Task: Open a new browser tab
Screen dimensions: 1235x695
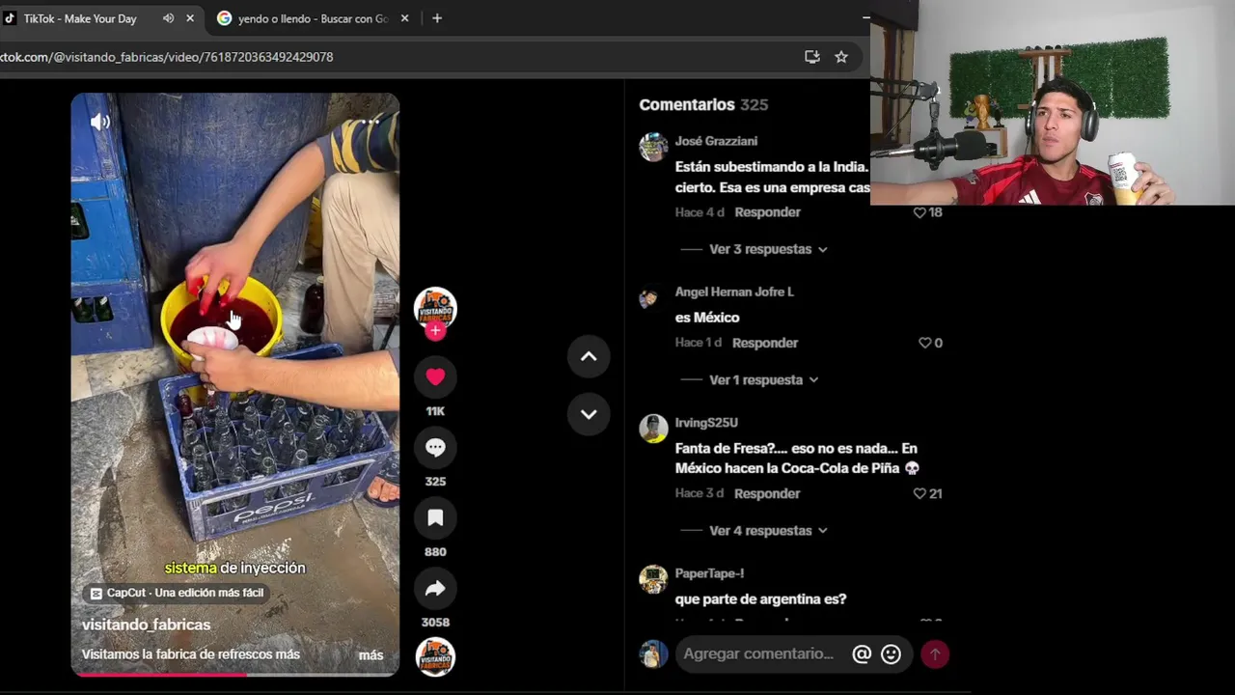Action: click(x=437, y=18)
